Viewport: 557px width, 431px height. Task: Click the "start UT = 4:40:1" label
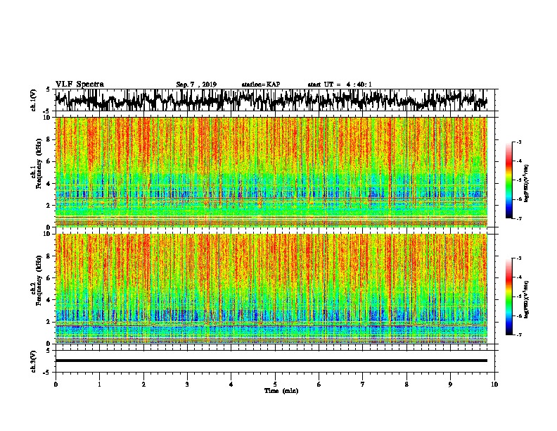click(x=339, y=85)
